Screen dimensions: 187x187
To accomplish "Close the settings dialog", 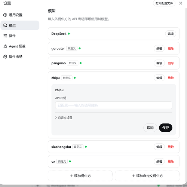I will pyautogui.click(x=181, y=3).
